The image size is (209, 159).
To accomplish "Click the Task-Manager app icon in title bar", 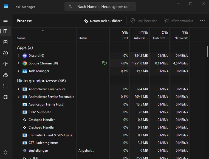I will (x=6, y=6).
